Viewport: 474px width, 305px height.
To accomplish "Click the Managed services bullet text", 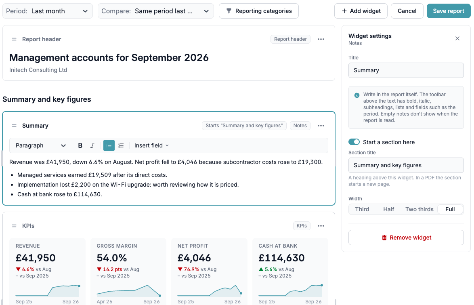I will pos(92,175).
